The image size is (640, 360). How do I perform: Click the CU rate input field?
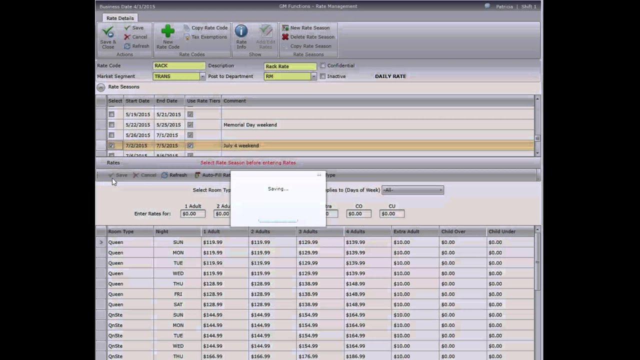392,213
